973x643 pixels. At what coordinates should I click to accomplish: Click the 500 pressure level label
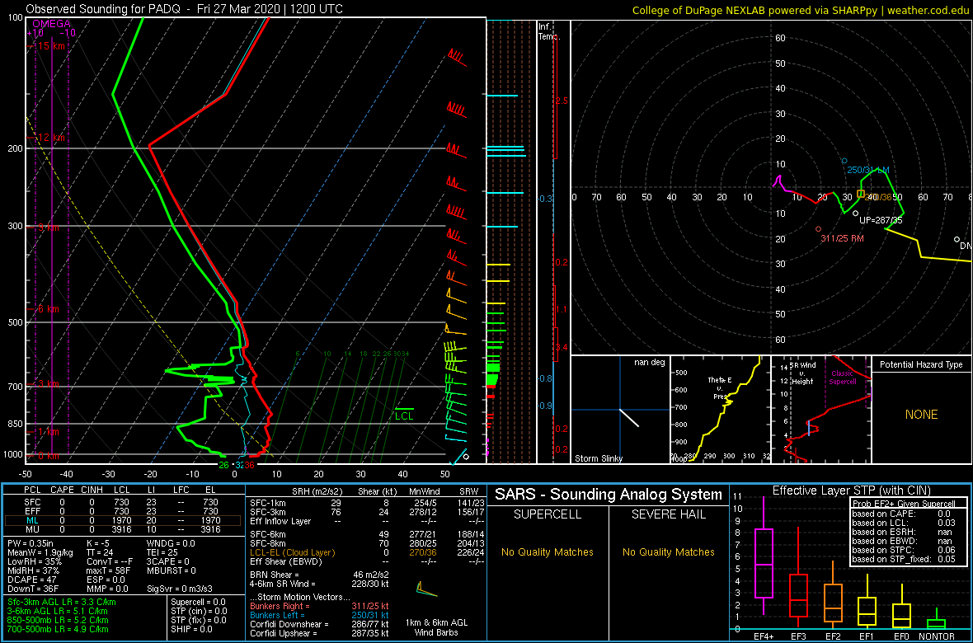pyautogui.click(x=14, y=322)
